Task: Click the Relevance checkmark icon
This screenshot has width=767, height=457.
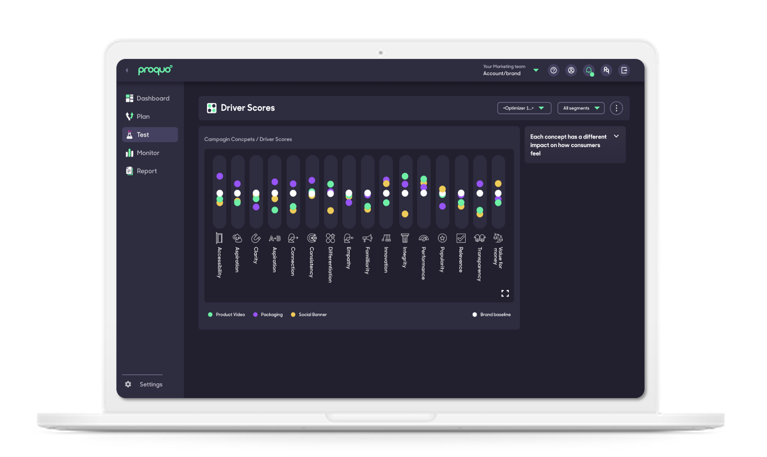Action: point(461,238)
